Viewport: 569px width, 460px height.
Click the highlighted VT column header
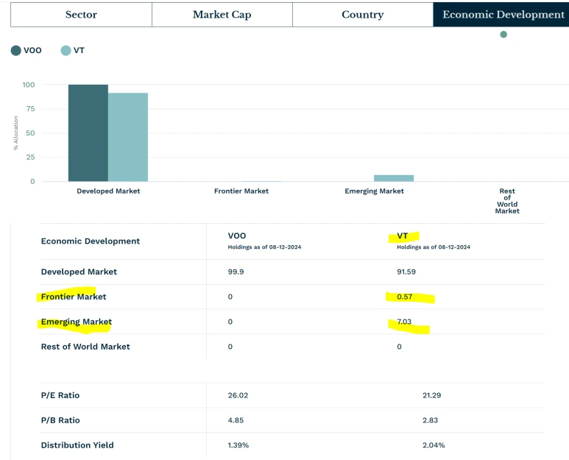click(x=403, y=236)
